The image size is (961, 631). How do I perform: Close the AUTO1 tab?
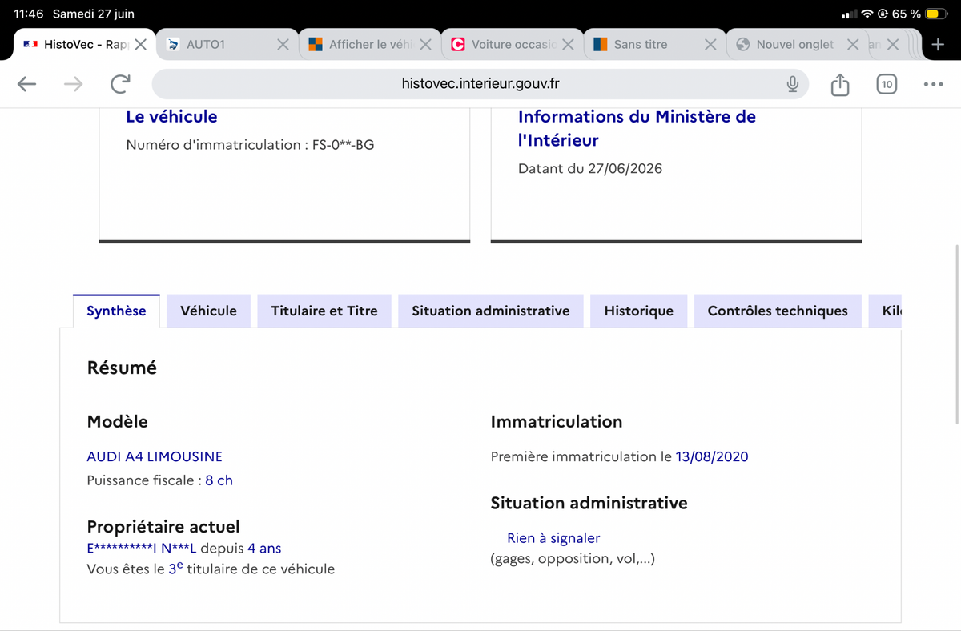coord(283,45)
